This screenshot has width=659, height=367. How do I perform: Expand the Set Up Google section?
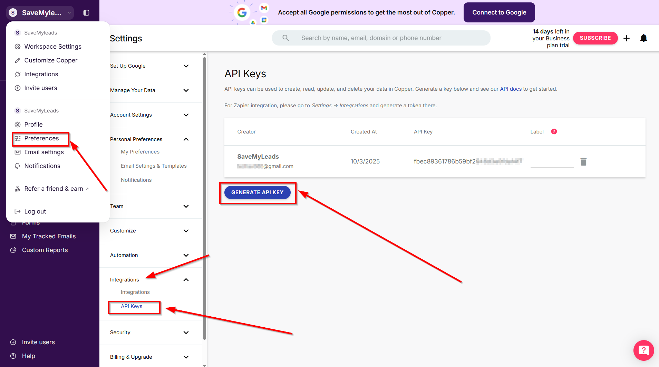point(186,66)
